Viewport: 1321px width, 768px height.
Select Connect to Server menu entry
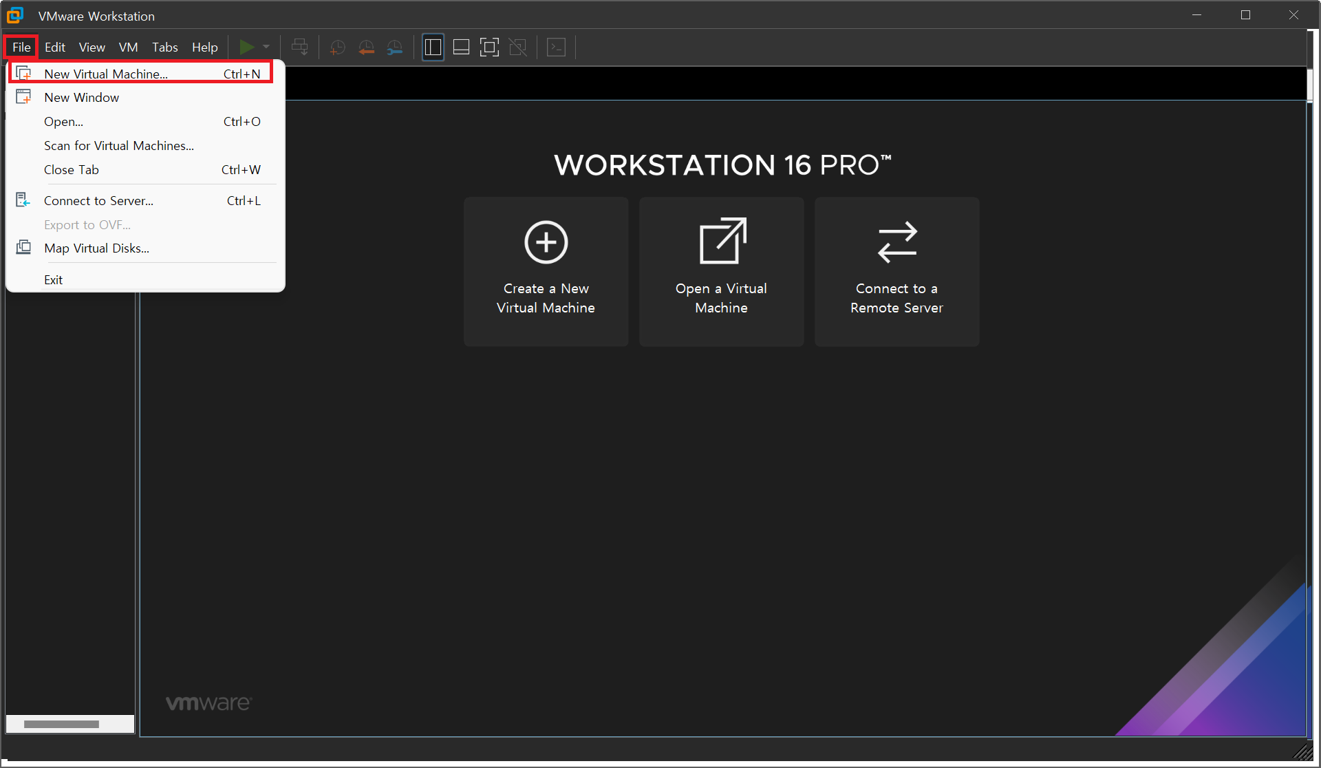click(98, 200)
